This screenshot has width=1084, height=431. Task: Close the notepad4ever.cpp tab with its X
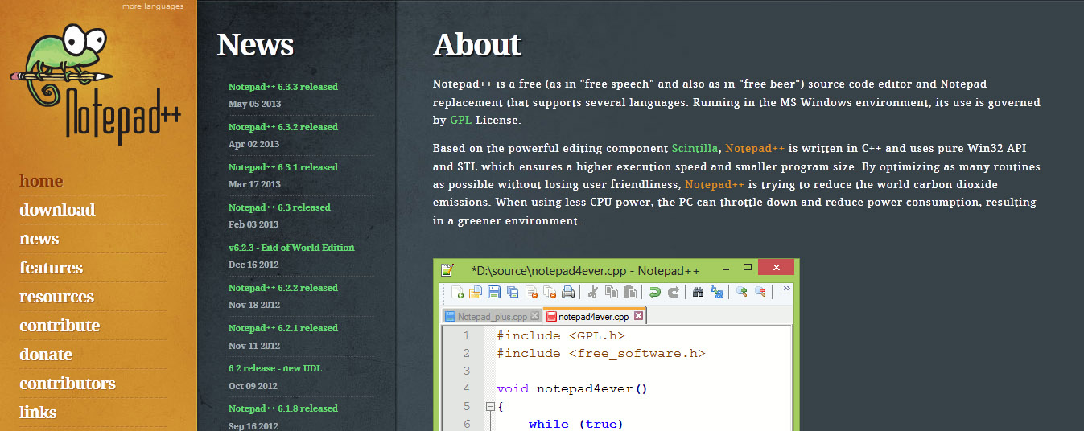638,316
